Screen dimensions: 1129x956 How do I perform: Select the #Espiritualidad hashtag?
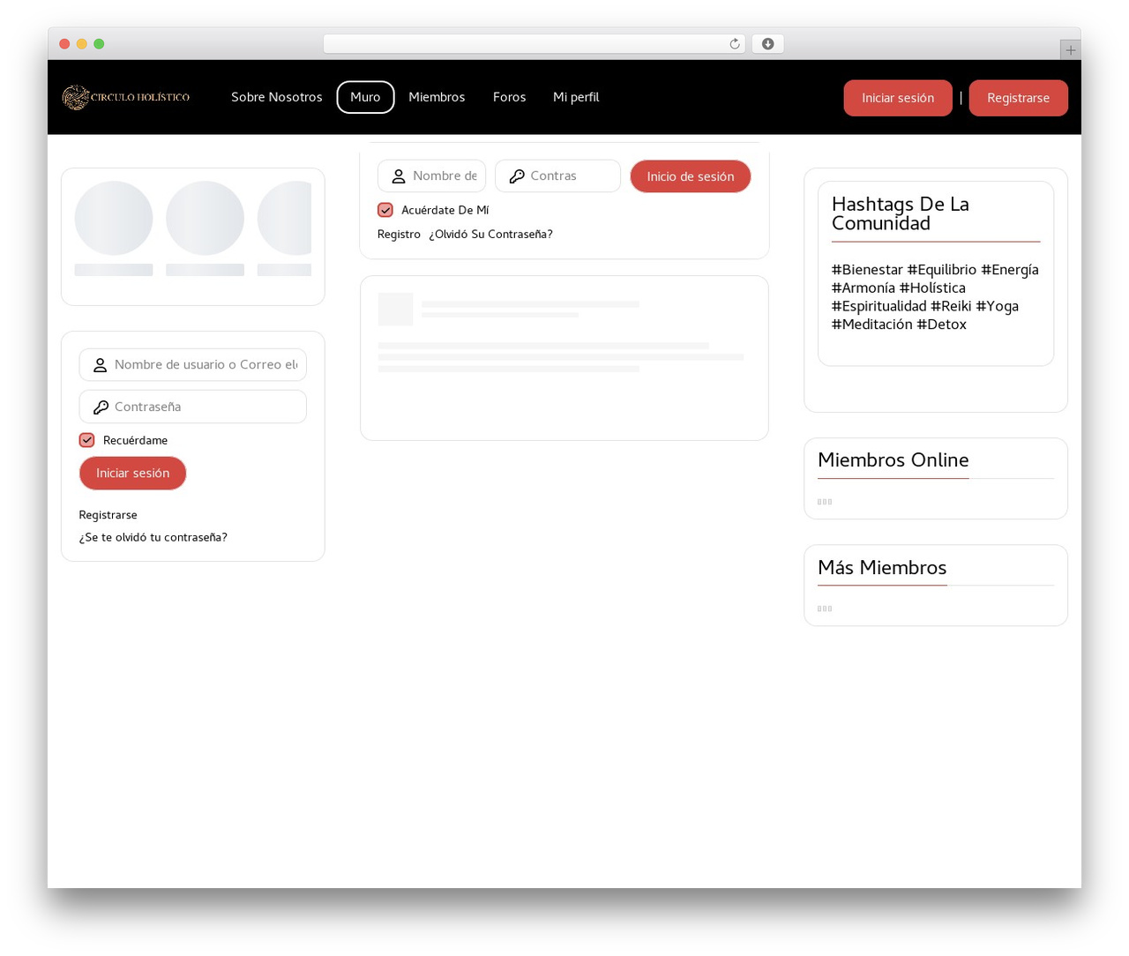[x=879, y=306]
